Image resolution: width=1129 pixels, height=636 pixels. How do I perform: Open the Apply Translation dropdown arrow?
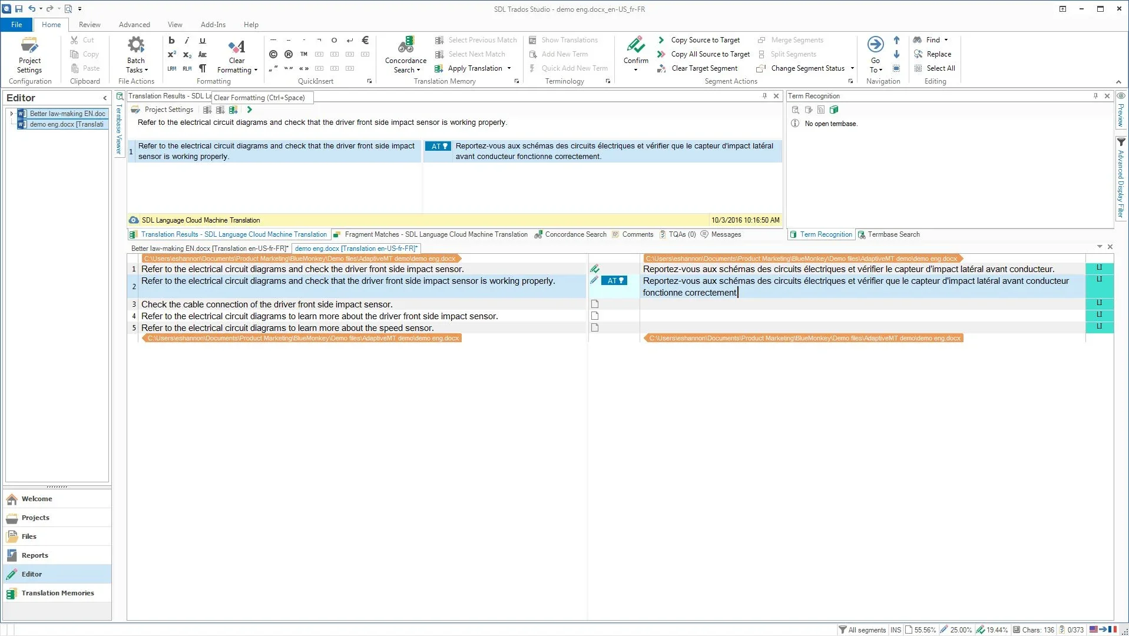coord(509,68)
